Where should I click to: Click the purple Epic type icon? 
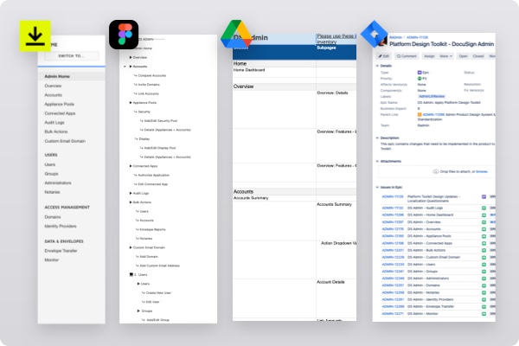[x=419, y=74]
